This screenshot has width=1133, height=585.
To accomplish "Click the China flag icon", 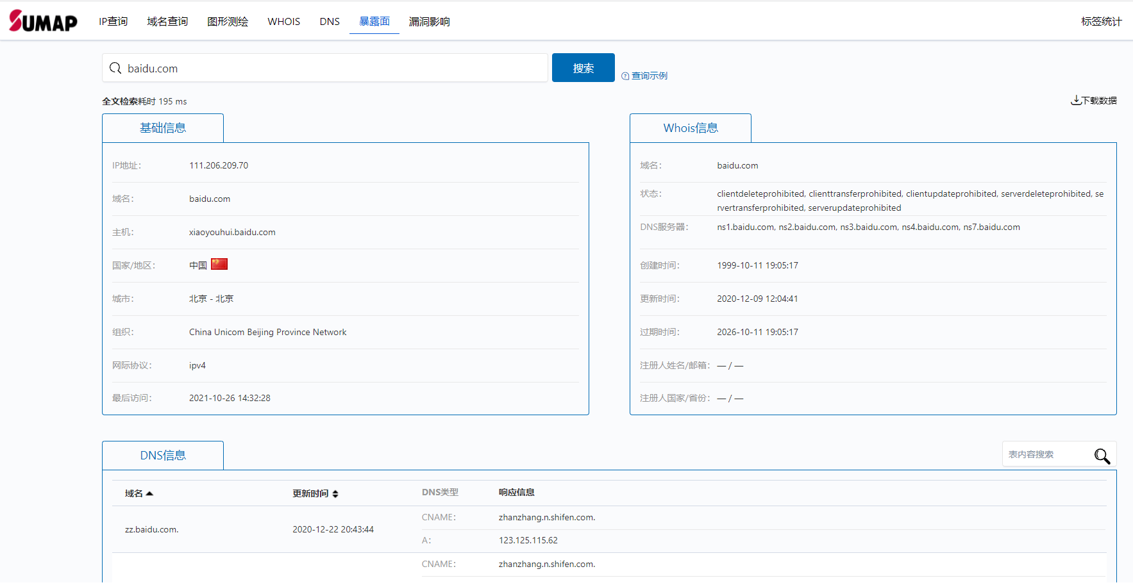I will pyautogui.click(x=219, y=264).
